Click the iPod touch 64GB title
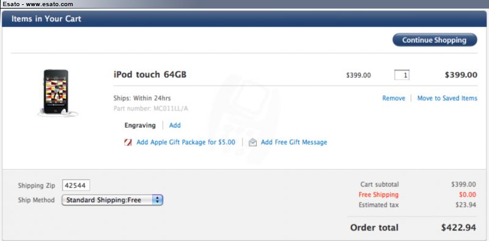Viewport: 489px width, 241px height. pyautogui.click(x=150, y=75)
